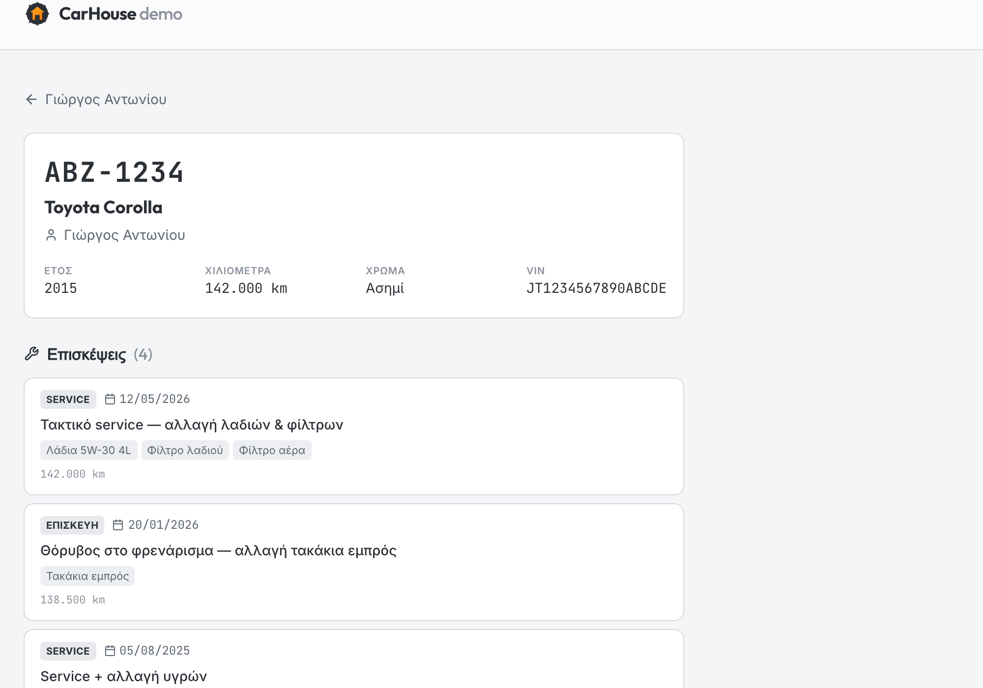Select the Φίλτρο αέρα part tag
The height and width of the screenshot is (688, 983).
click(x=272, y=450)
